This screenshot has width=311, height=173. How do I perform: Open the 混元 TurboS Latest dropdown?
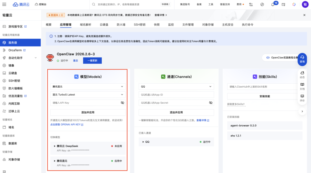tap(88, 95)
